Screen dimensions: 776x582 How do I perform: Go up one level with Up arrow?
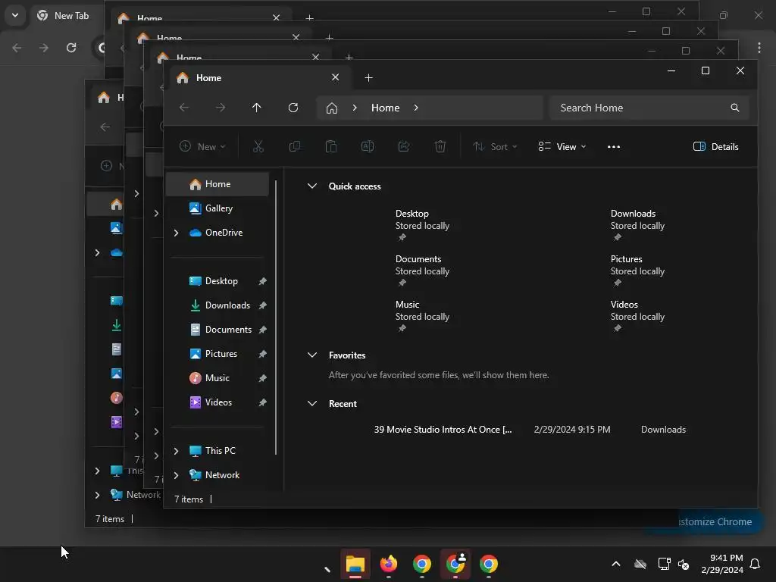[x=256, y=108]
